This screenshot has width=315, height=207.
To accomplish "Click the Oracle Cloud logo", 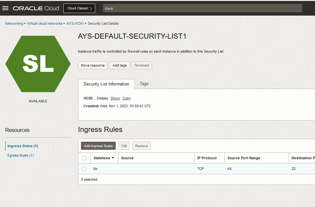I will pos(36,8).
